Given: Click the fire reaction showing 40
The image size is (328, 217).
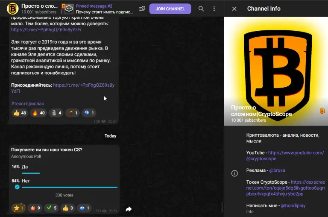Looking at the screenshot, I should point(38,113).
